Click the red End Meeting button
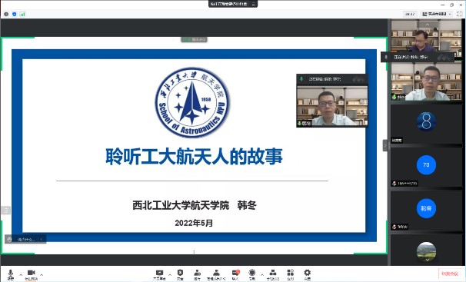The height and width of the screenshot is (282, 466). coord(450,274)
